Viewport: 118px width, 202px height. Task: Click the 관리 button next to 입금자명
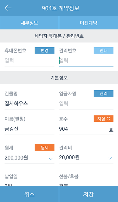104,93
